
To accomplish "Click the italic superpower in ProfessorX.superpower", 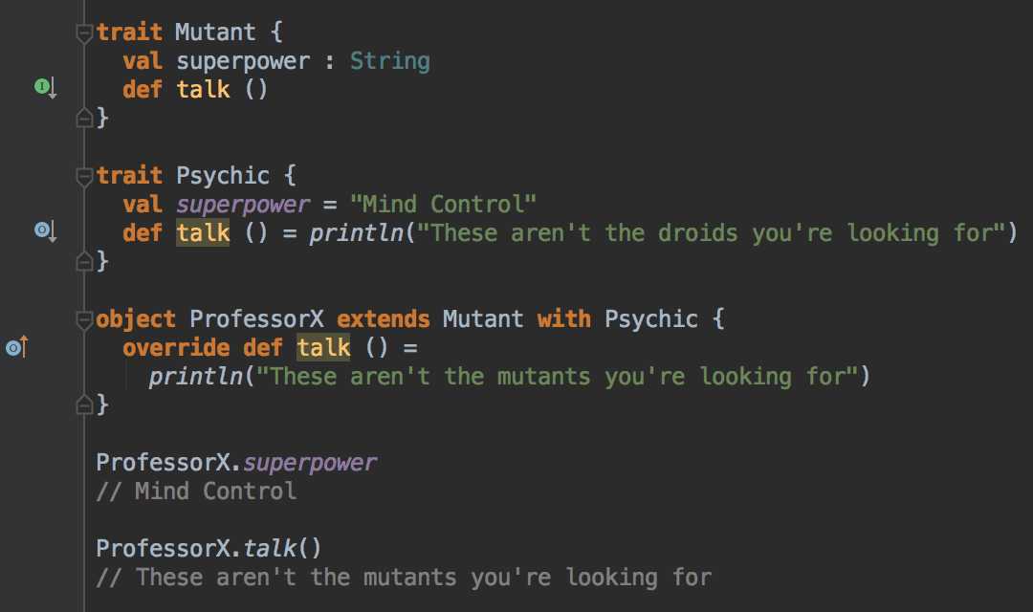I will pos(310,463).
